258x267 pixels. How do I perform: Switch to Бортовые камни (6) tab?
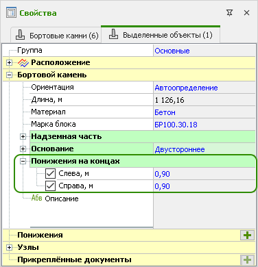[56, 35]
